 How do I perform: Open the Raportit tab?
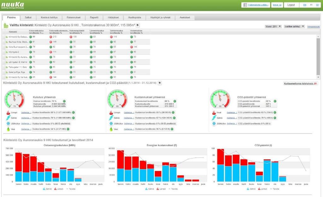94,18
